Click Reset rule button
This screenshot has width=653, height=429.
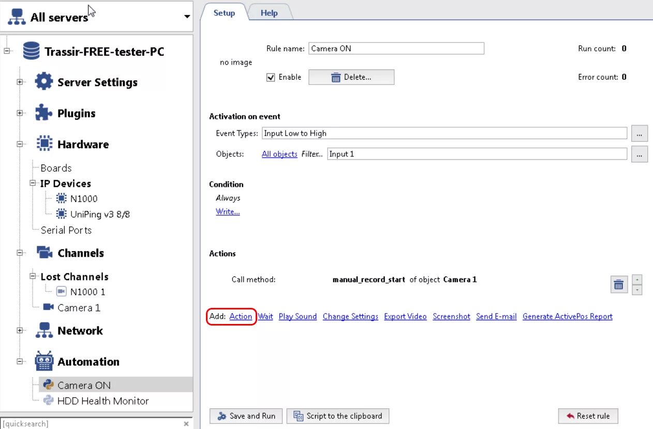click(x=588, y=416)
